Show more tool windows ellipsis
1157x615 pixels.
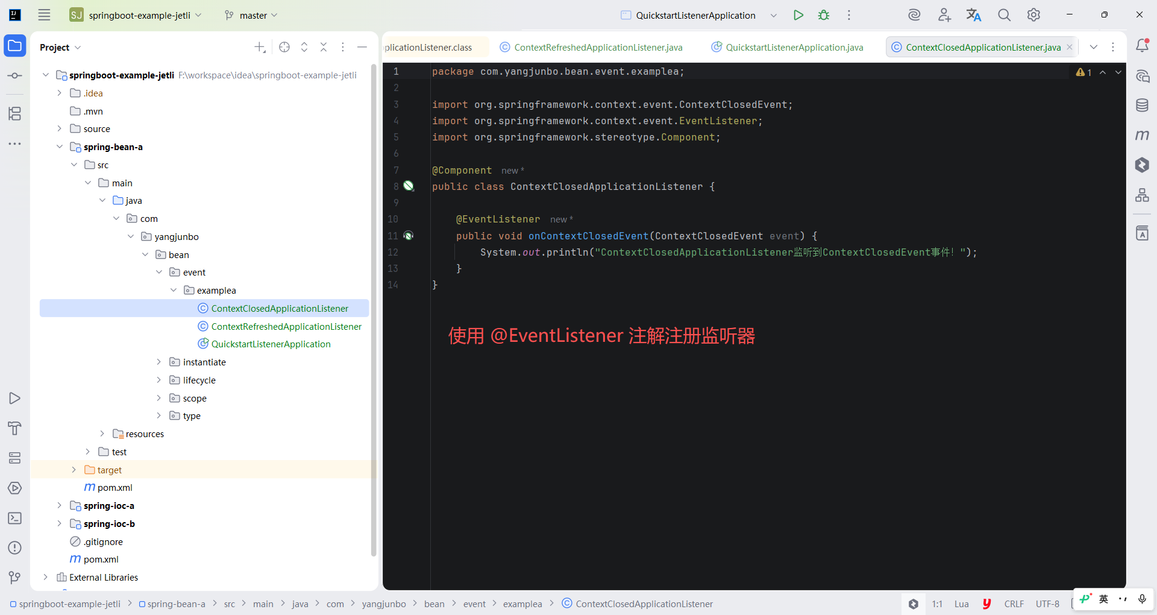(15, 143)
